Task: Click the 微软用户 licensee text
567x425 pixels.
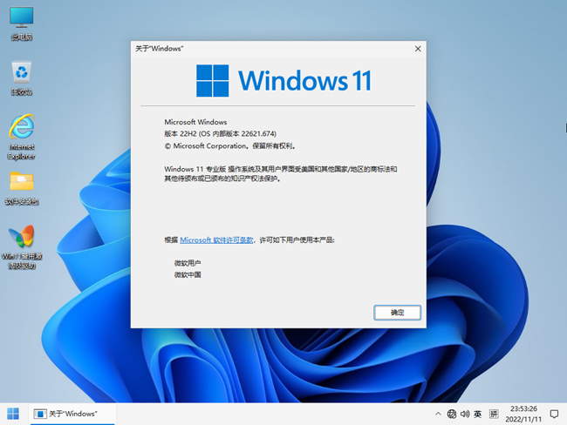Action: (188, 263)
